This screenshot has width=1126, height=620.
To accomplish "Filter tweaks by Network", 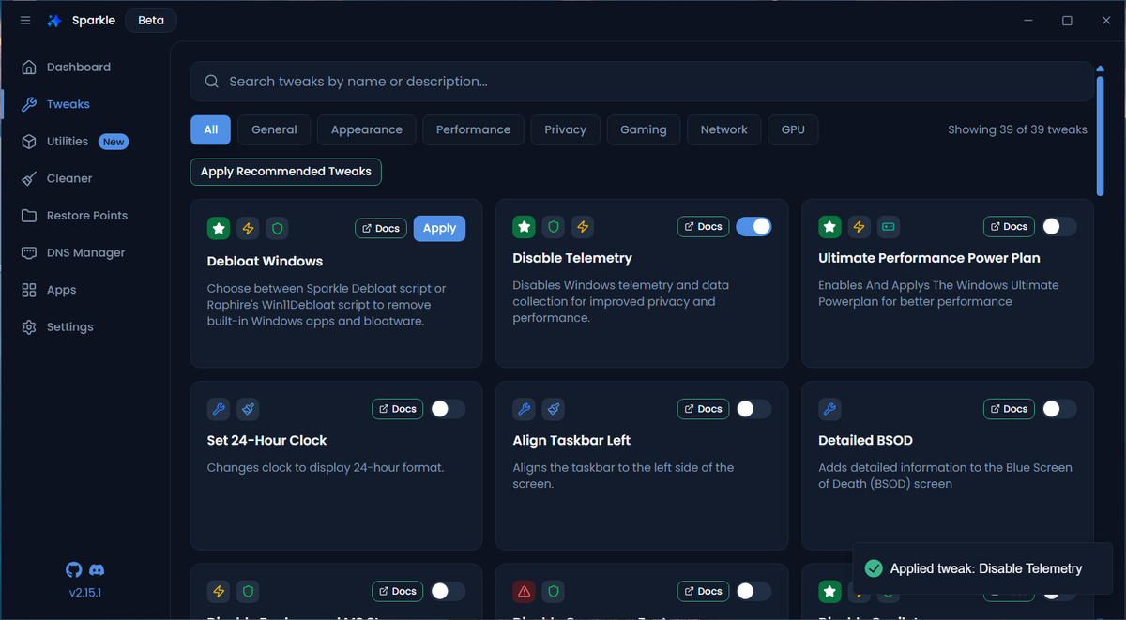I will pyautogui.click(x=724, y=129).
